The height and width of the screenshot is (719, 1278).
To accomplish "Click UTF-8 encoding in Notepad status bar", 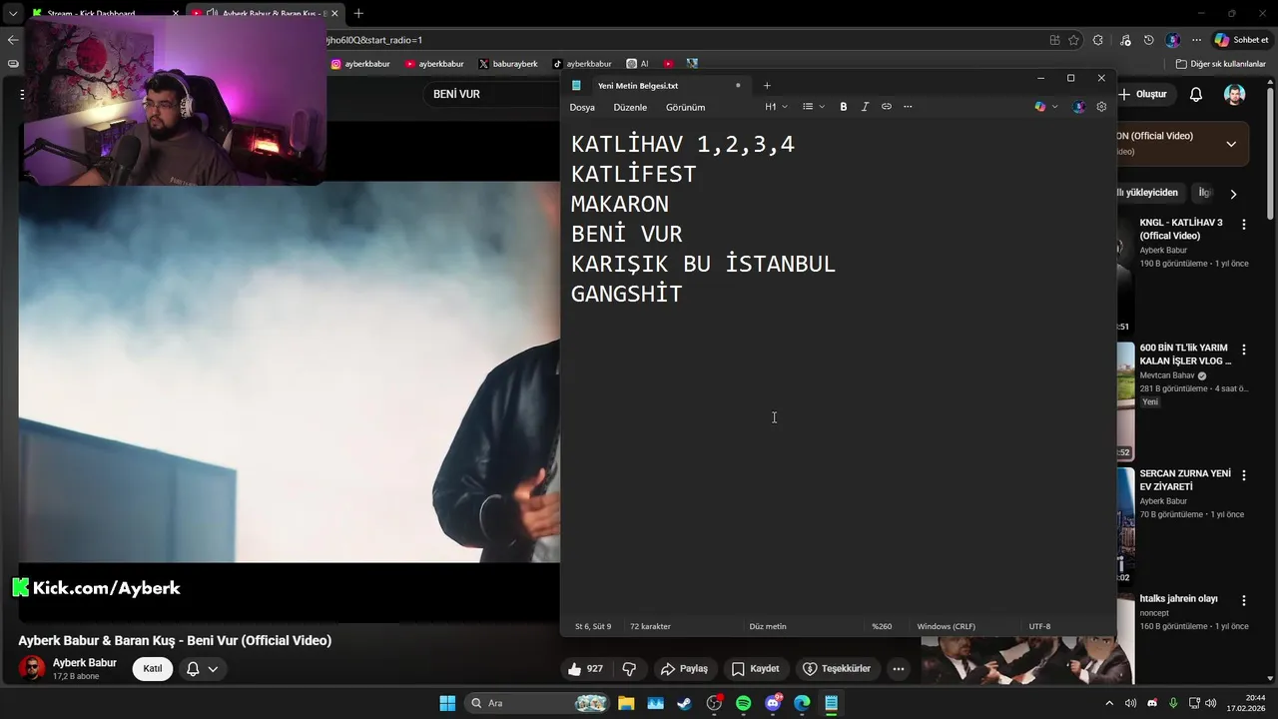I will click(x=1039, y=627).
